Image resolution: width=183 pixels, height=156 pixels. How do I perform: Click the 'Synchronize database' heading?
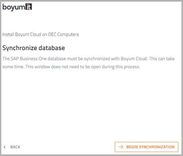[34, 48]
